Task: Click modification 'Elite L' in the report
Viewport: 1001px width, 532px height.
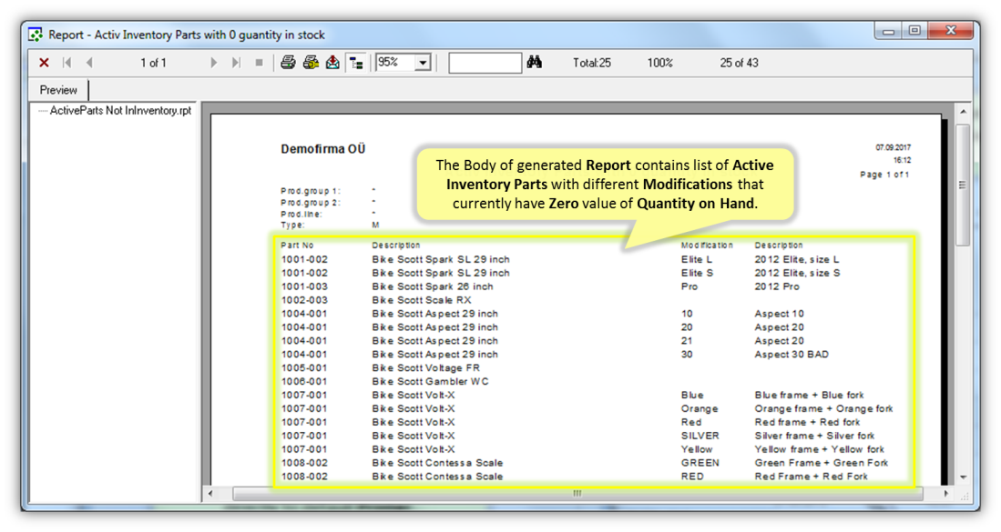Action: [697, 259]
